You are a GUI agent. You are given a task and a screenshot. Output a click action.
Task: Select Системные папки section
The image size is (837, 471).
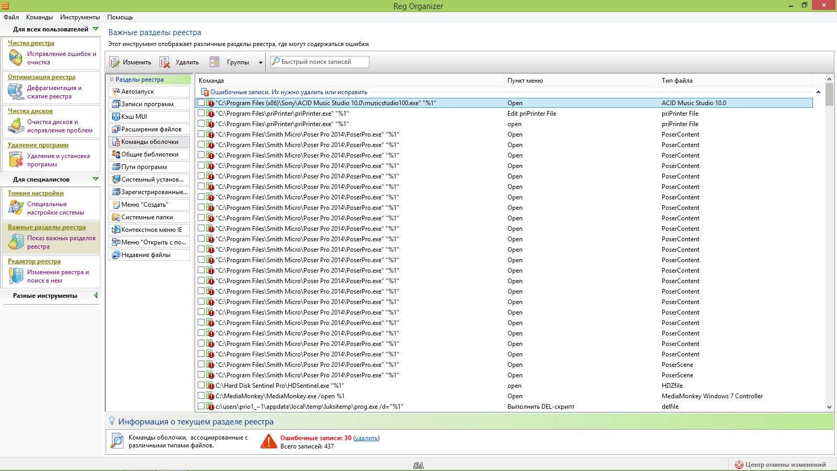149,217
